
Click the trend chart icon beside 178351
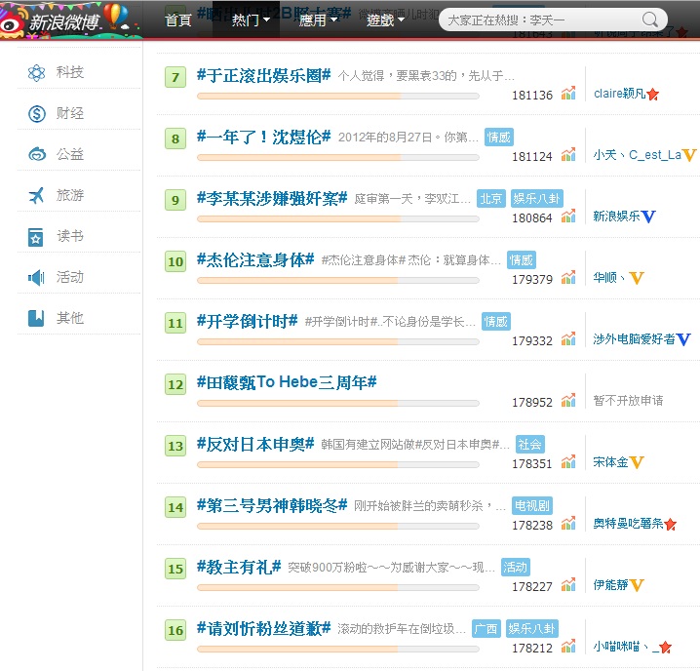coord(568,461)
